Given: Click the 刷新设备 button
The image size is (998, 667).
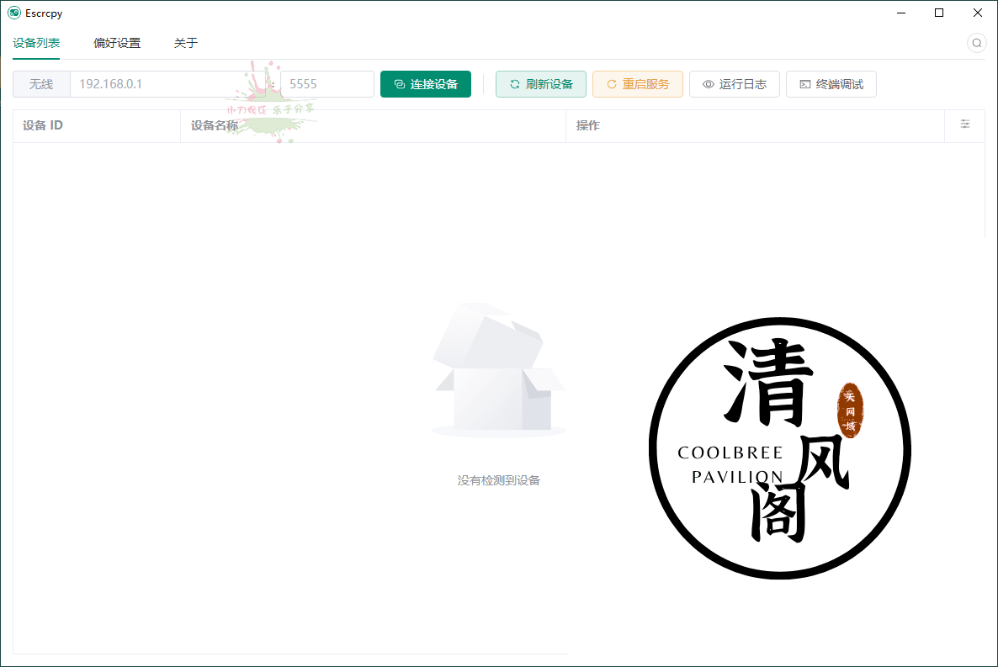Looking at the screenshot, I should (541, 84).
